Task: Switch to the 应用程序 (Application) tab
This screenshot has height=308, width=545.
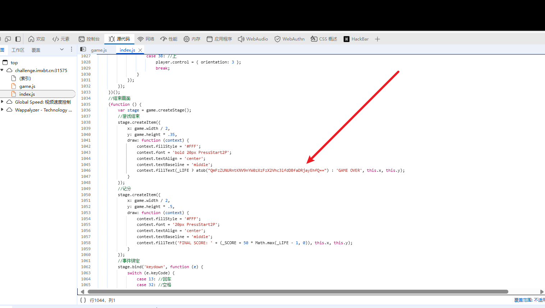Action: 219,39
